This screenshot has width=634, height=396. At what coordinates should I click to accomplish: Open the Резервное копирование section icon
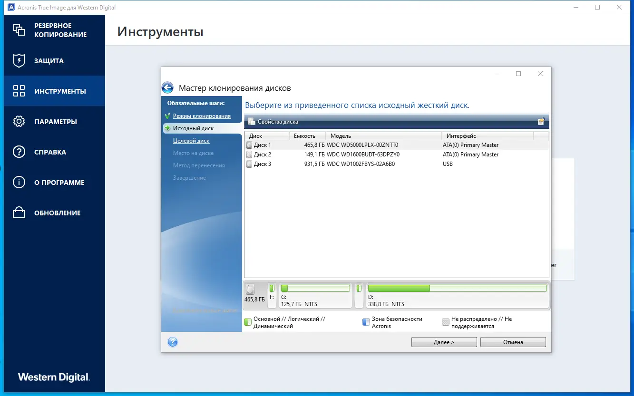click(19, 30)
